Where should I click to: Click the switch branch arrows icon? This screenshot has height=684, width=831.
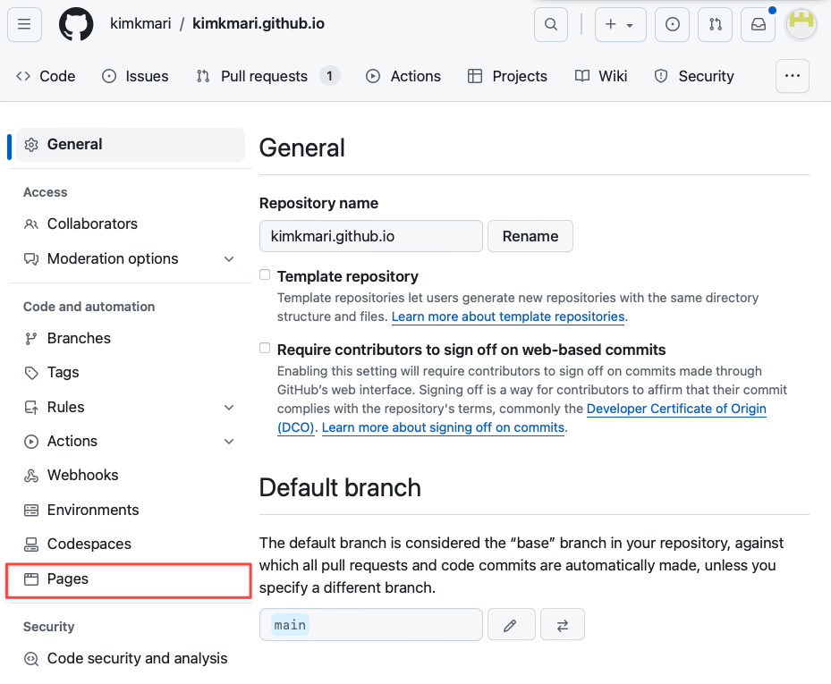tap(563, 625)
